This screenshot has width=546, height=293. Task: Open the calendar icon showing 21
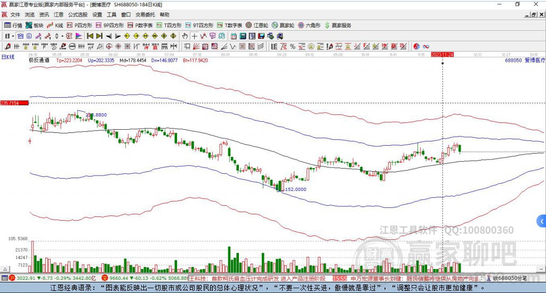234,36
